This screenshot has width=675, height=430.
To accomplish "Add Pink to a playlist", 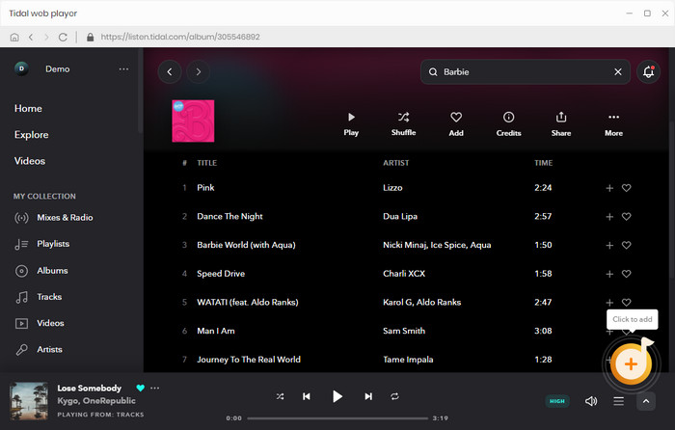I will (x=609, y=188).
